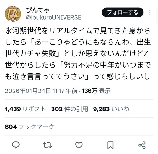Open ぴんてゃ's profile avatar
The image size is (158, 154).
13,14
